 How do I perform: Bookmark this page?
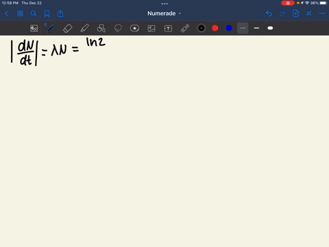tap(47, 14)
